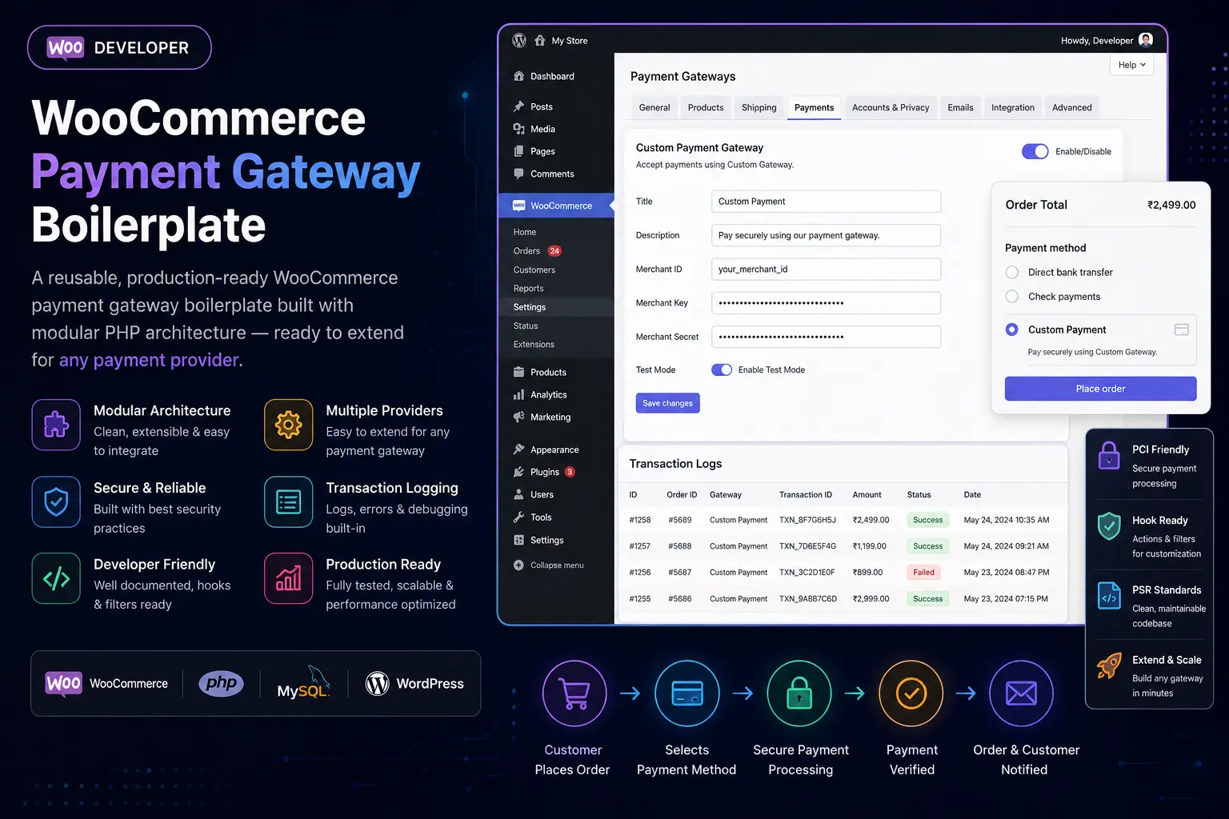Click the Multiple Providers gear icon
The height and width of the screenshot is (819, 1229).
[289, 425]
